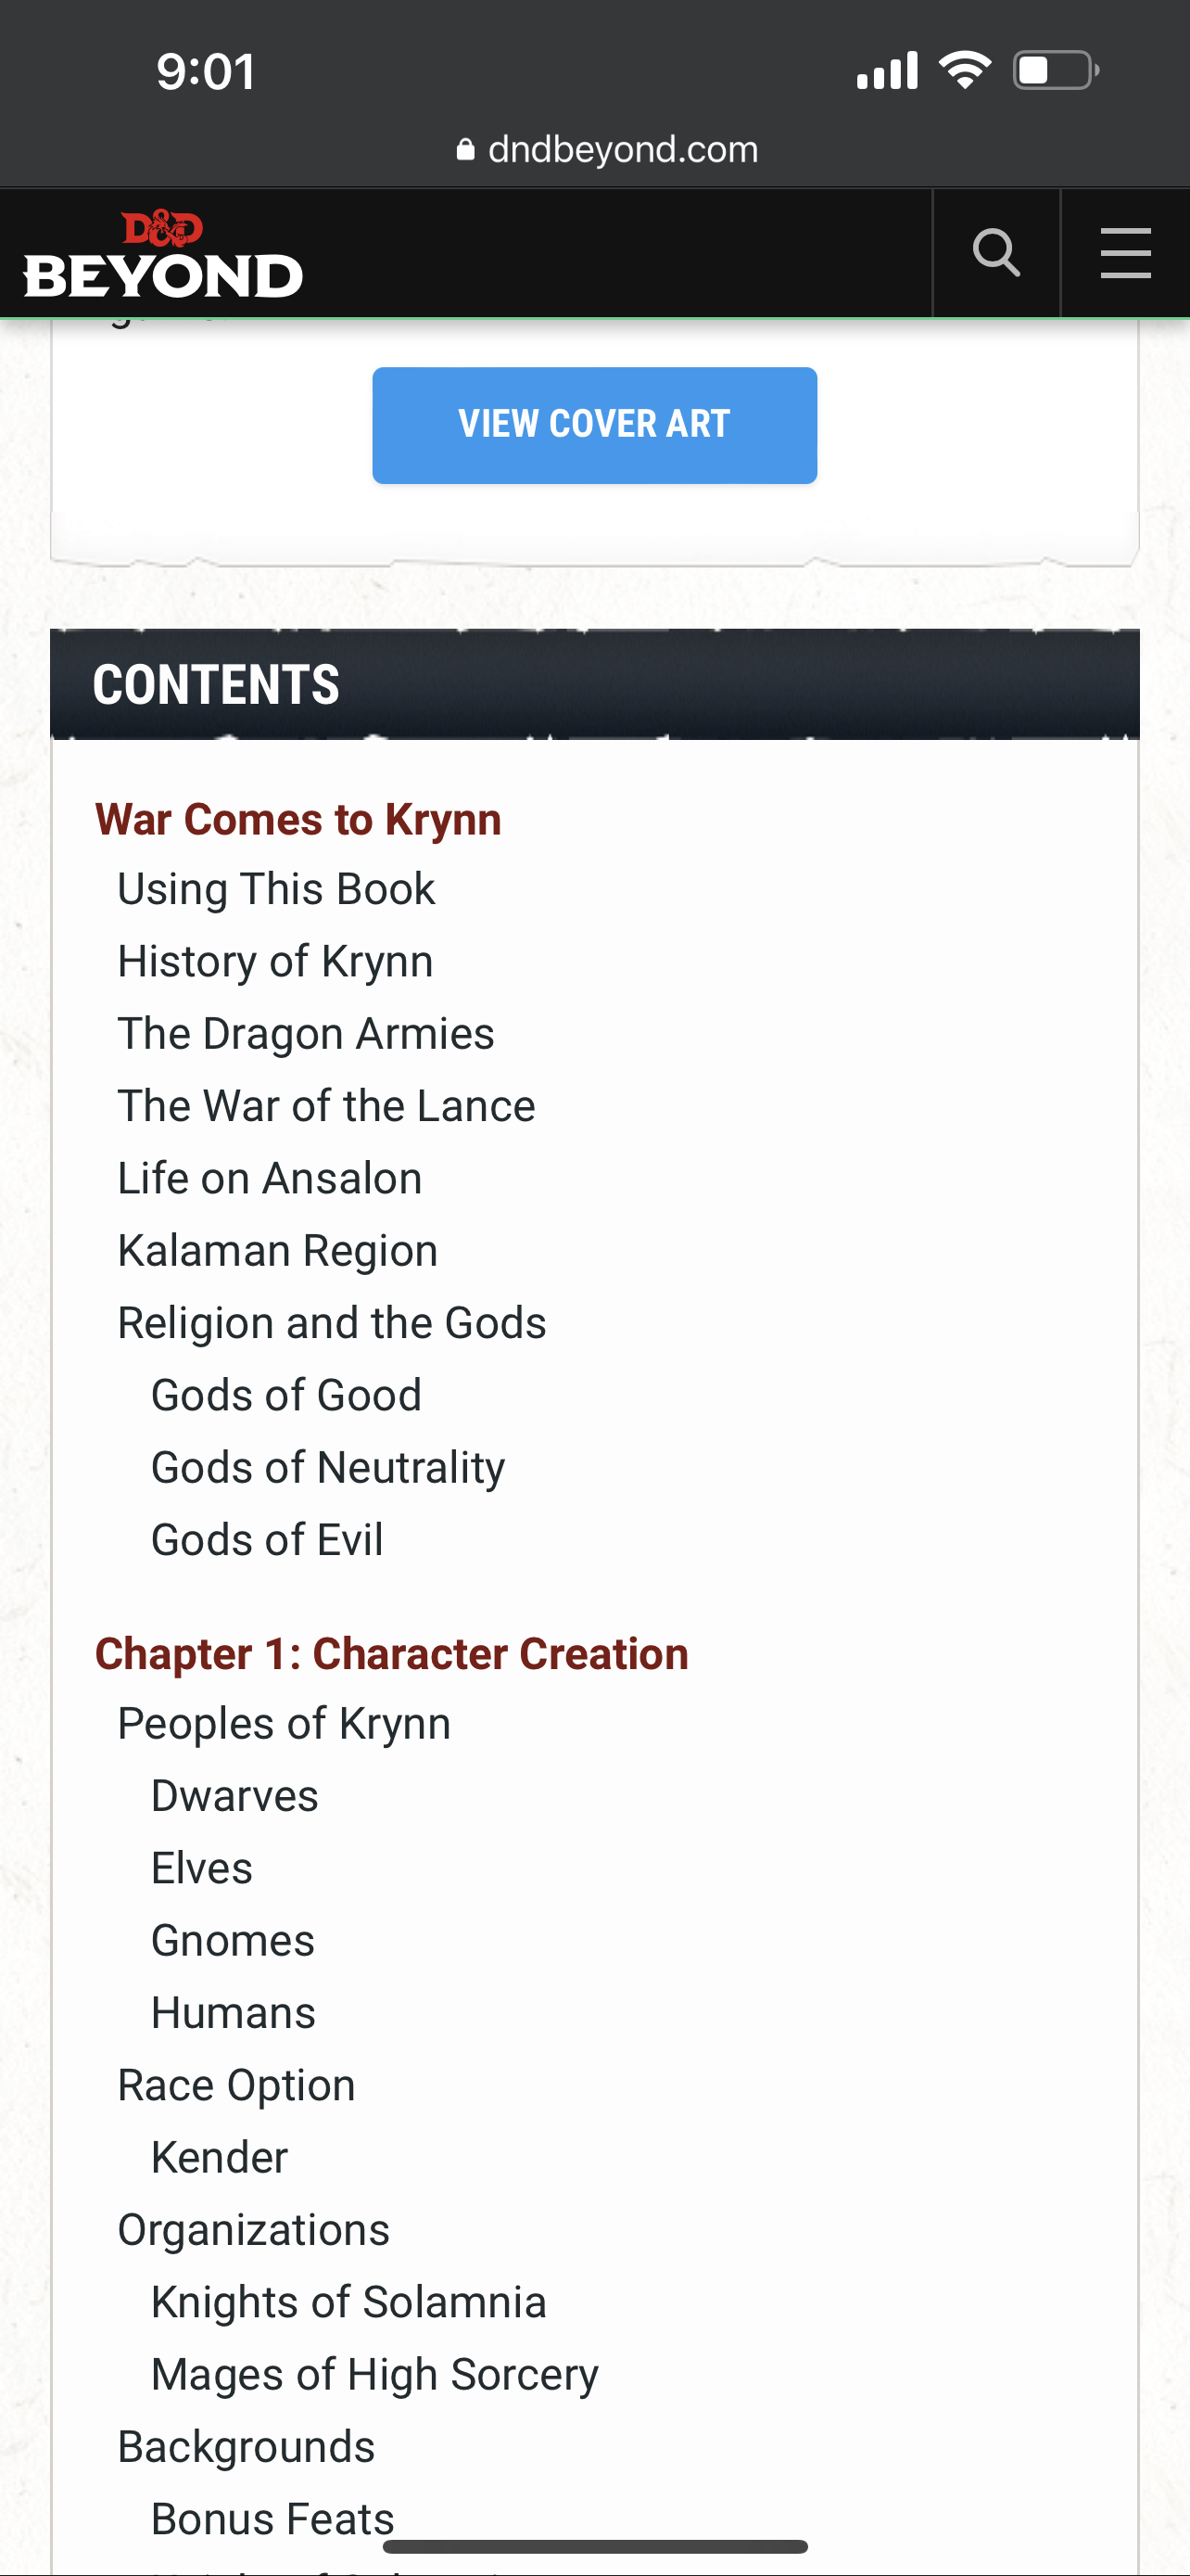Screen dimensions: 1190x2576
Task: Open Kalaman Region section
Action: click(278, 1250)
